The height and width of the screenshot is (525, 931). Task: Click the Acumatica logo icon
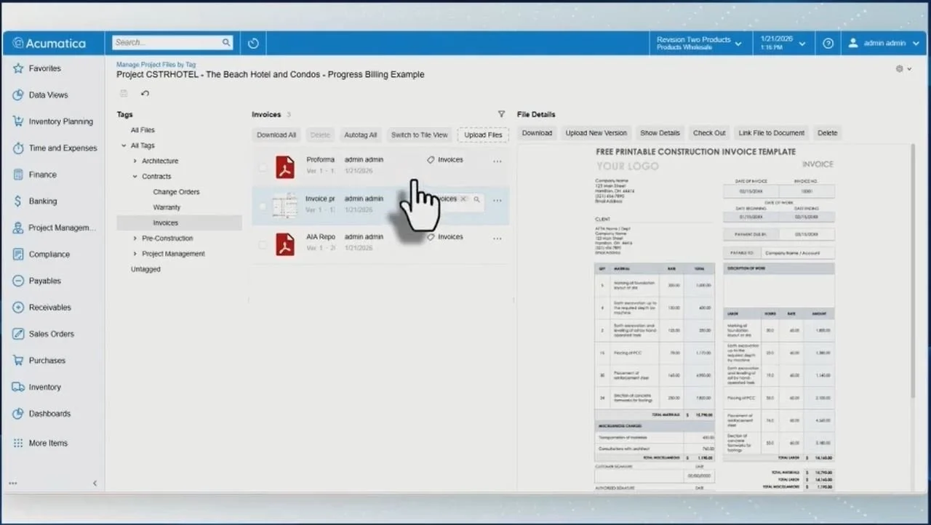pos(17,42)
